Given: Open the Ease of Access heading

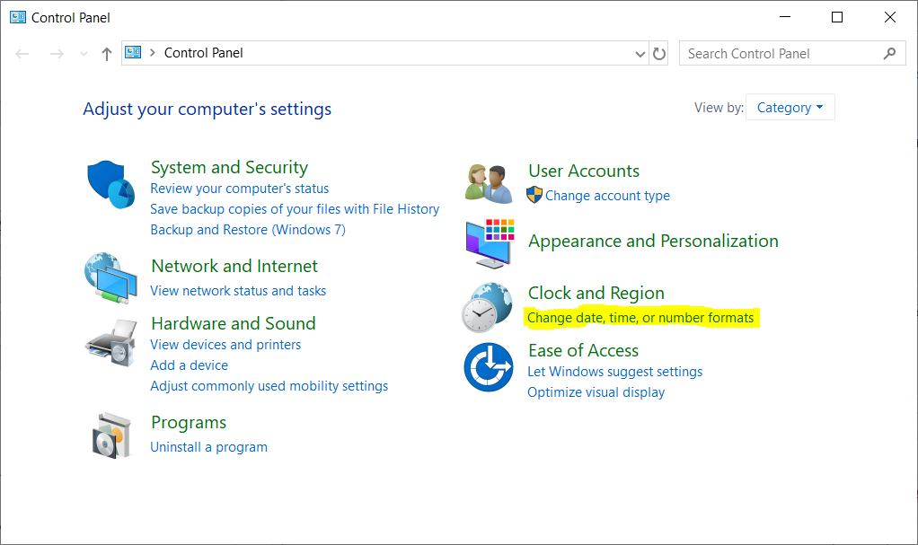Looking at the screenshot, I should pyautogui.click(x=583, y=350).
